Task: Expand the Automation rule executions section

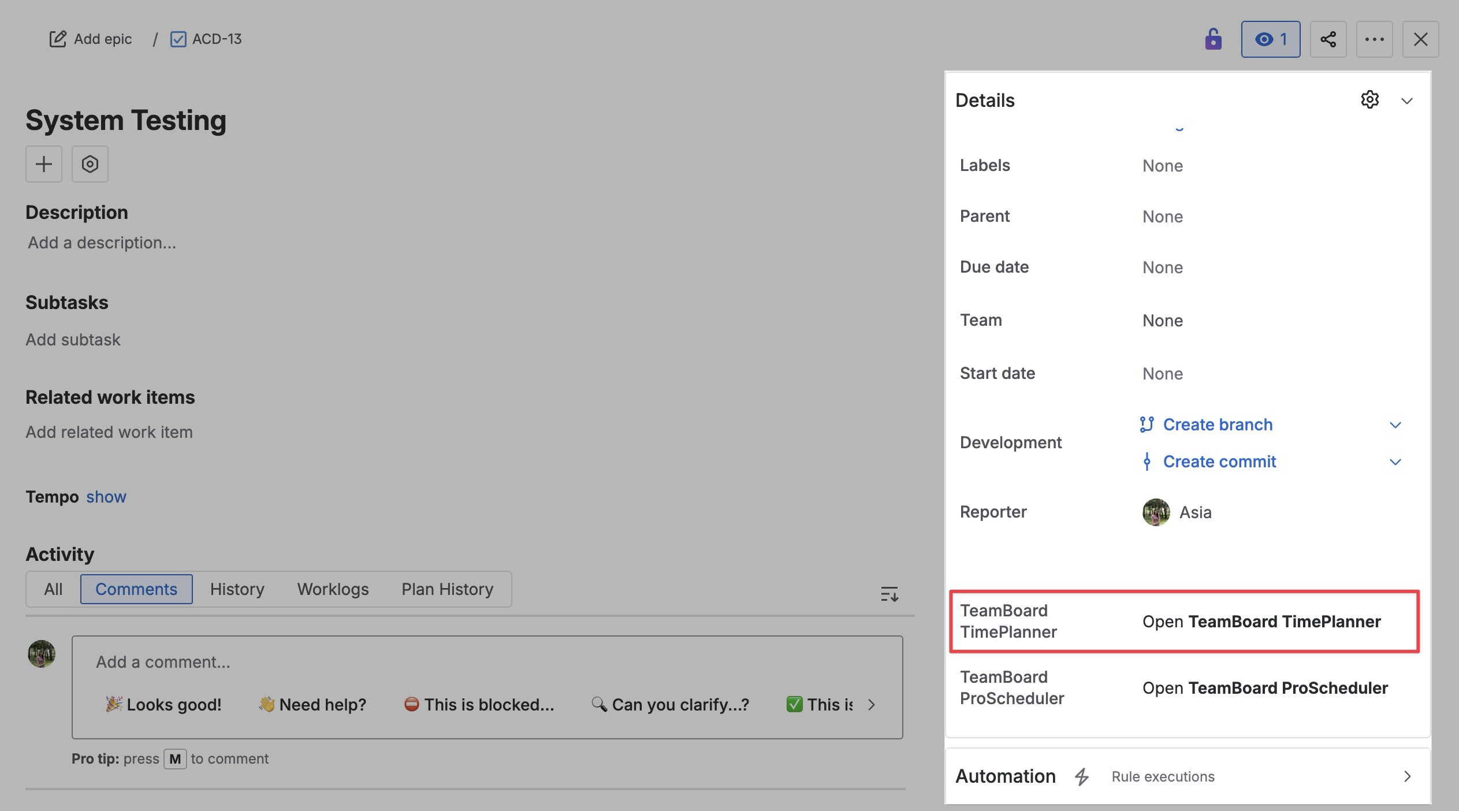Action: (1406, 776)
